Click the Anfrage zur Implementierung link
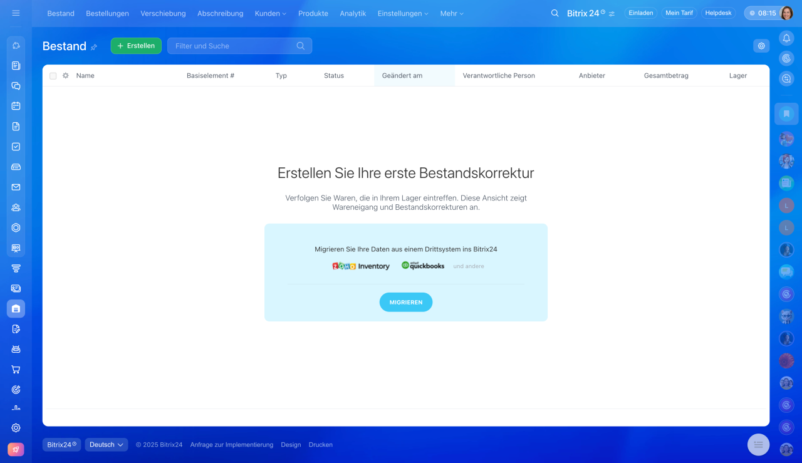 (232, 445)
